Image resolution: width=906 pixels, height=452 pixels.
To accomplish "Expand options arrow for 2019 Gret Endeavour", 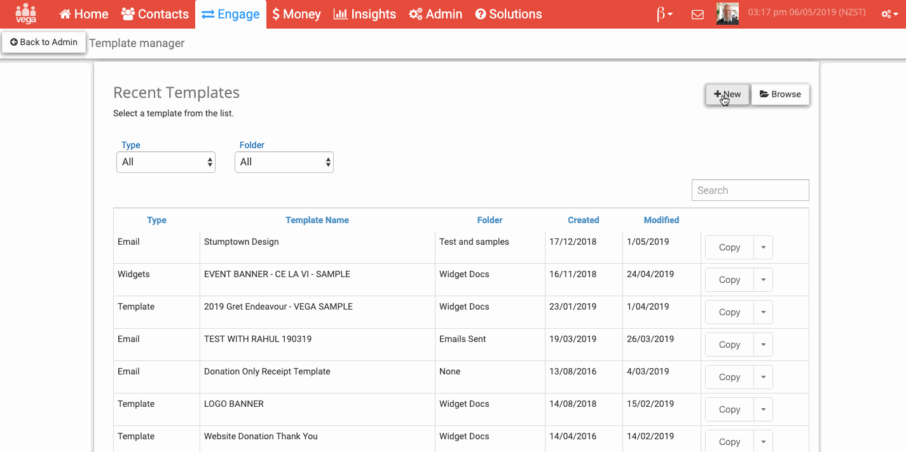I will 763,312.
